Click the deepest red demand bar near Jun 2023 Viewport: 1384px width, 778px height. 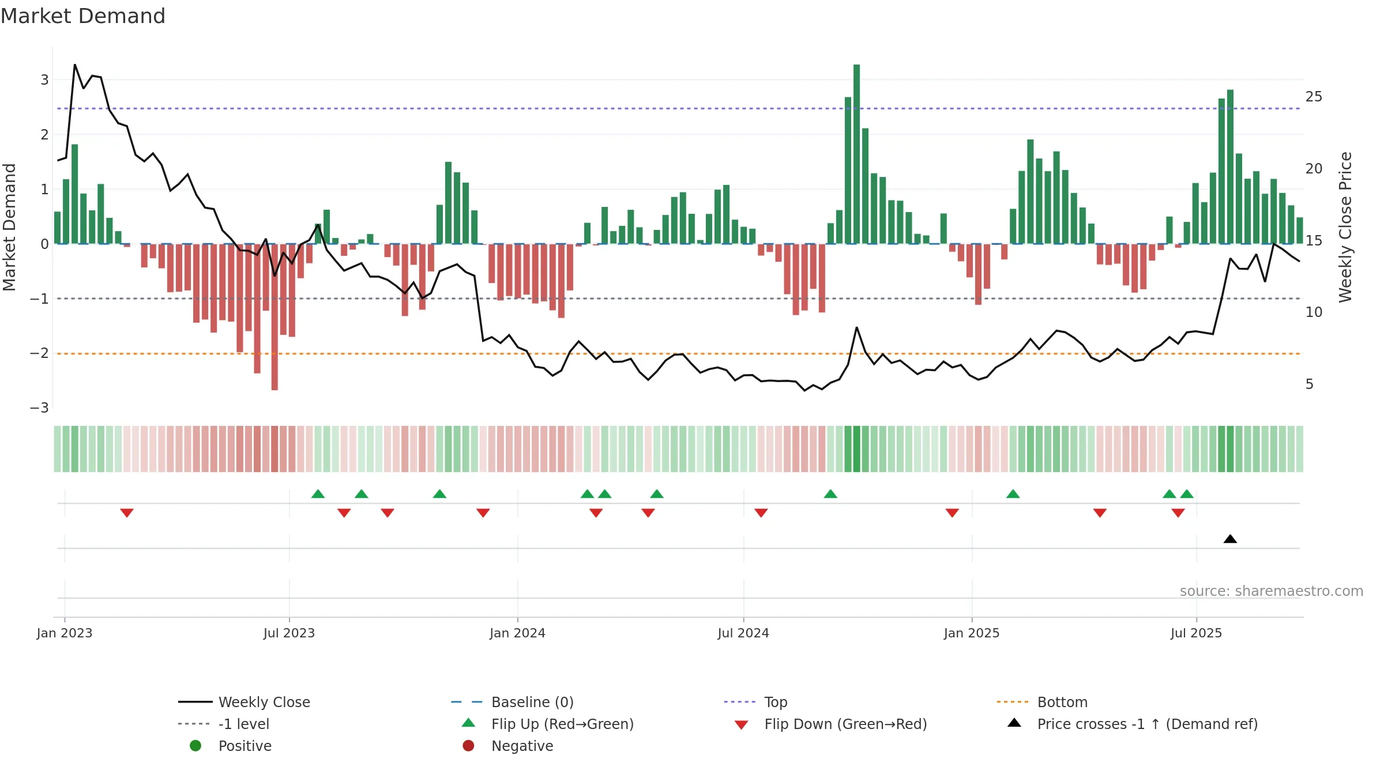274,317
